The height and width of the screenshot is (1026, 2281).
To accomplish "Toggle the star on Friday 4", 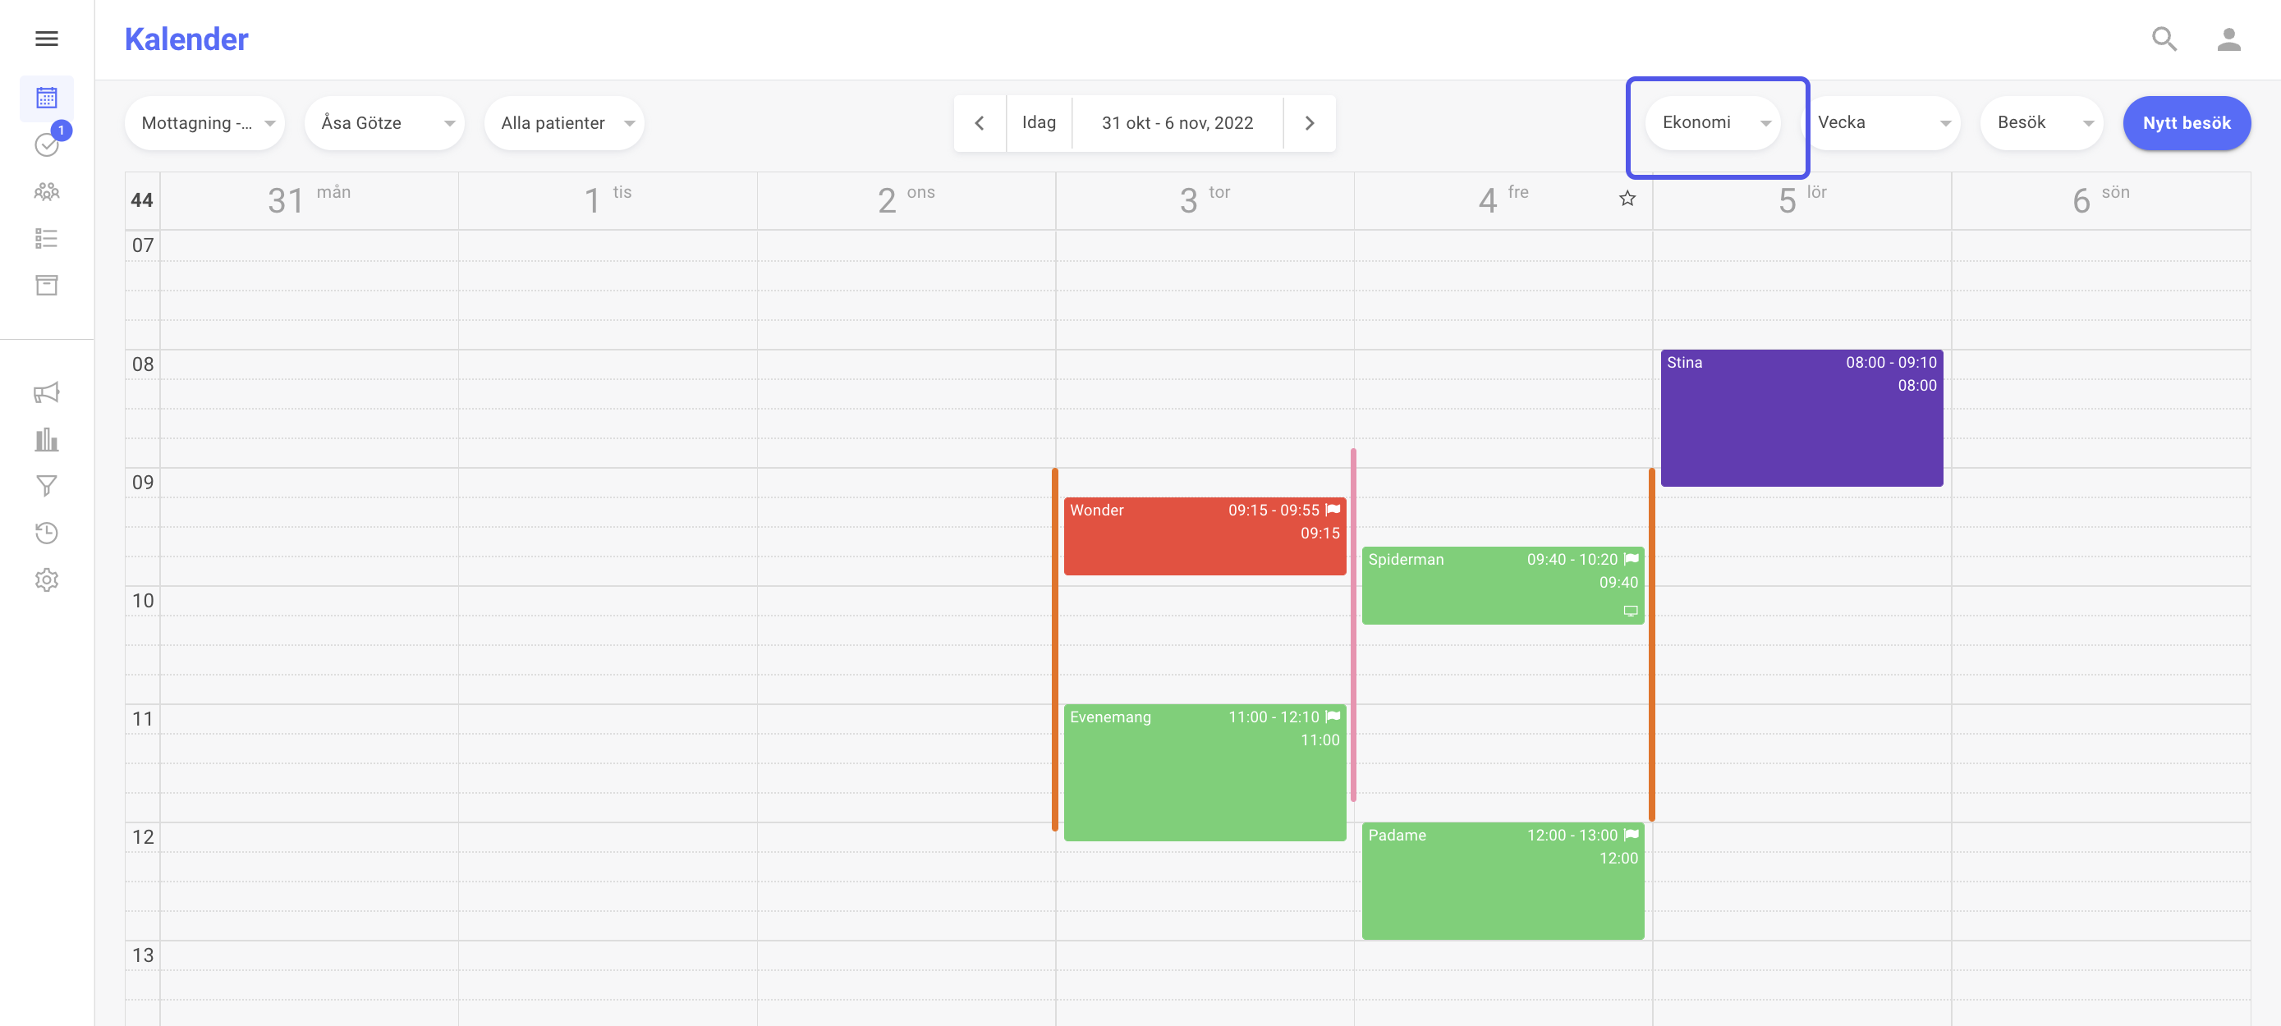I will coord(1627,199).
